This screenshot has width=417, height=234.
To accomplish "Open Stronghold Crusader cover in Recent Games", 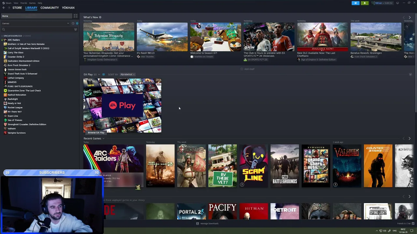I will click(191, 166).
